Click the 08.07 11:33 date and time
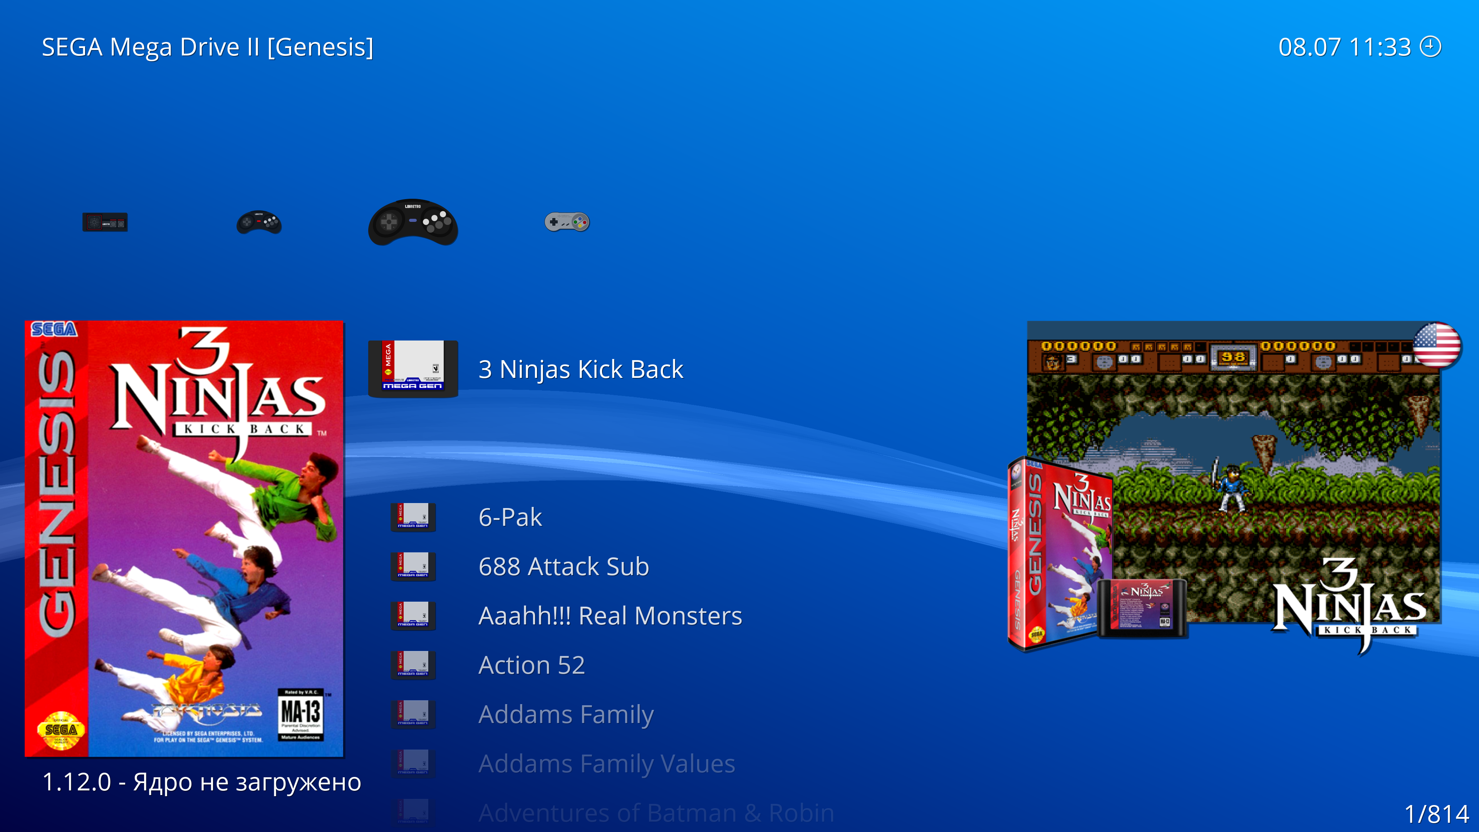1479x832 pixels. [x=1344, y=47]
